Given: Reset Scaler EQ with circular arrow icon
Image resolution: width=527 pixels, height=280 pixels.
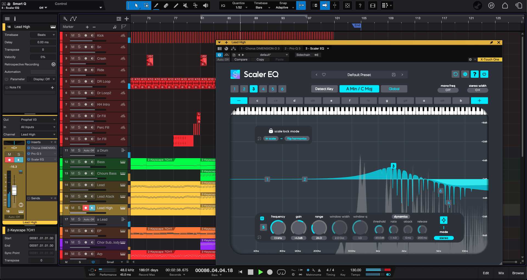Looking at the screenshot, I should click(455, 74).
